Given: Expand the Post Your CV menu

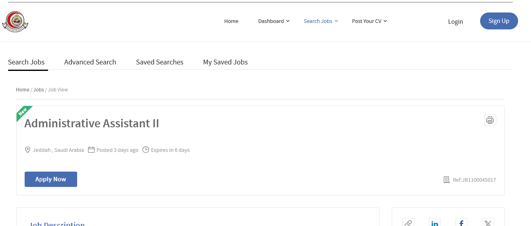Looking at the screenshot, I should coord(369,21).
